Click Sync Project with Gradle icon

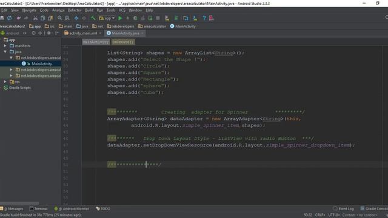click(x=176, y=18)
